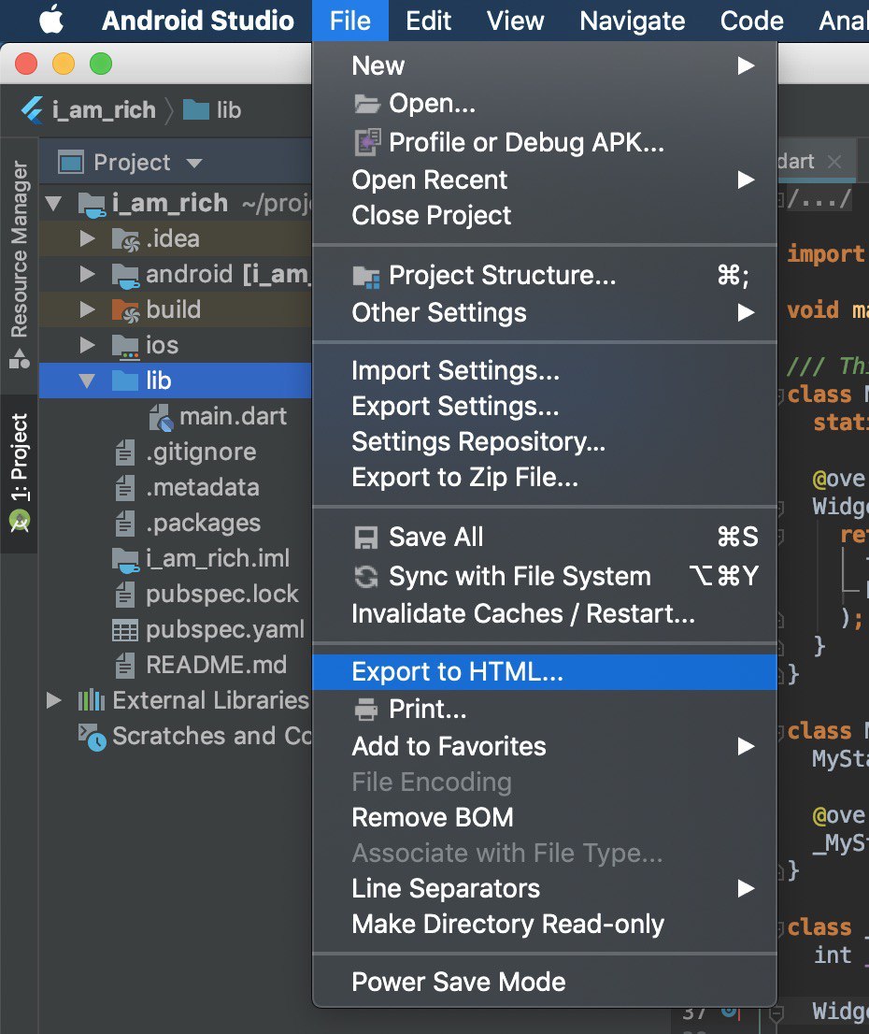The height and width of the screenshot is (1034, 869).
Task: Click the Project view window icon
Action: [71, 163]
